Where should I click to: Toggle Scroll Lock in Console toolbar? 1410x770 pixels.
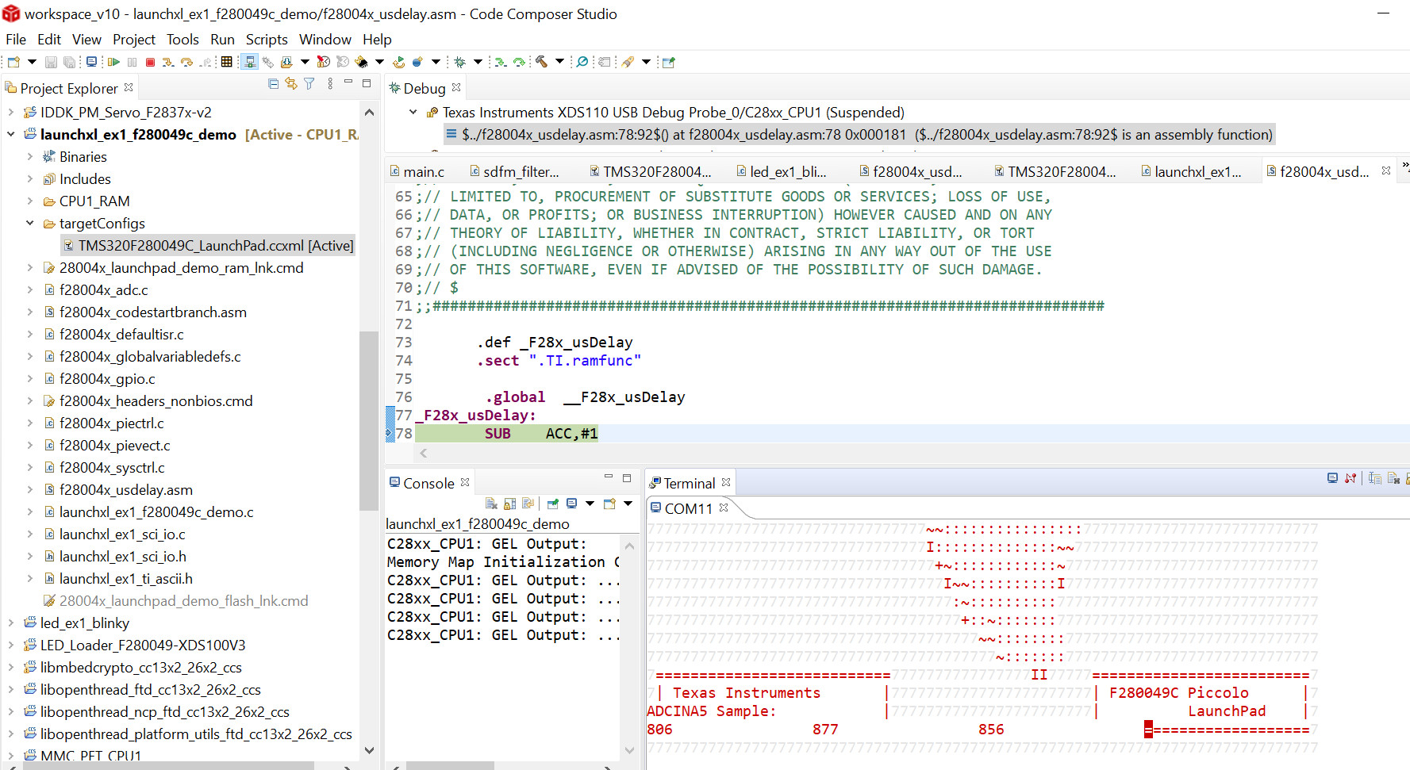(x=509, y=504)
